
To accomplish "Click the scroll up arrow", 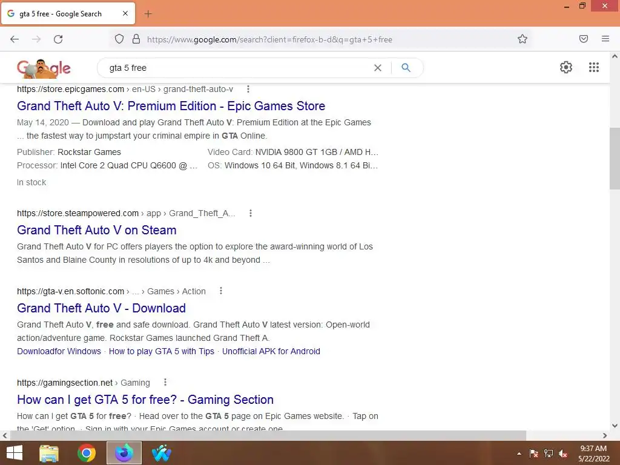I will 615,56.
